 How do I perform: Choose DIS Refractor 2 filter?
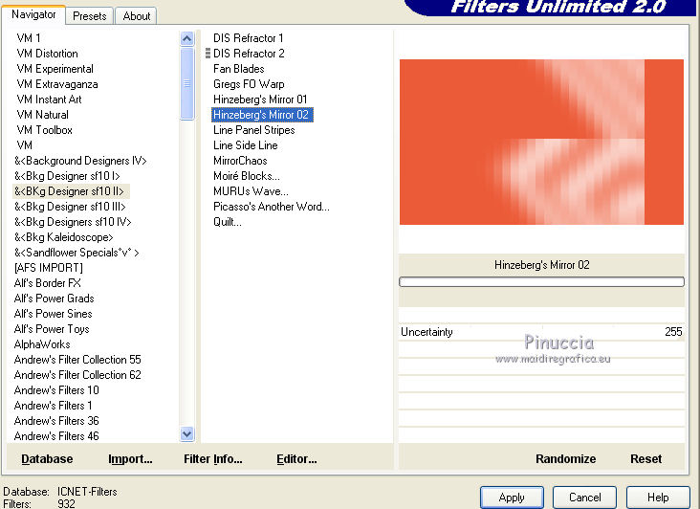(249, 54)
